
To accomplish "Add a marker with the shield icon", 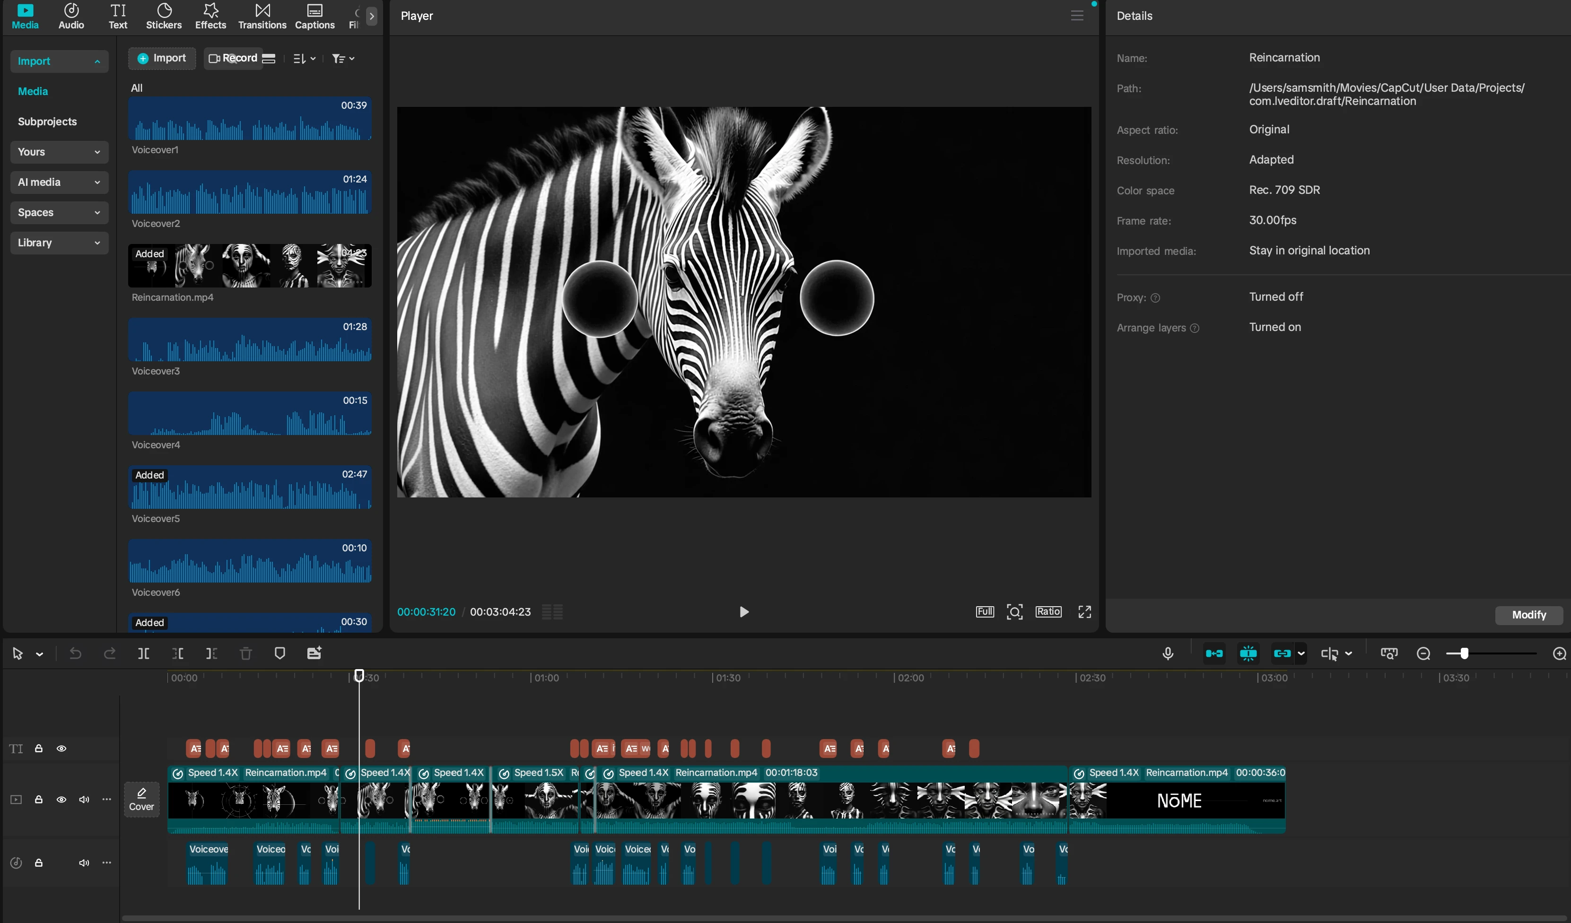I will [x=280, y=653].
